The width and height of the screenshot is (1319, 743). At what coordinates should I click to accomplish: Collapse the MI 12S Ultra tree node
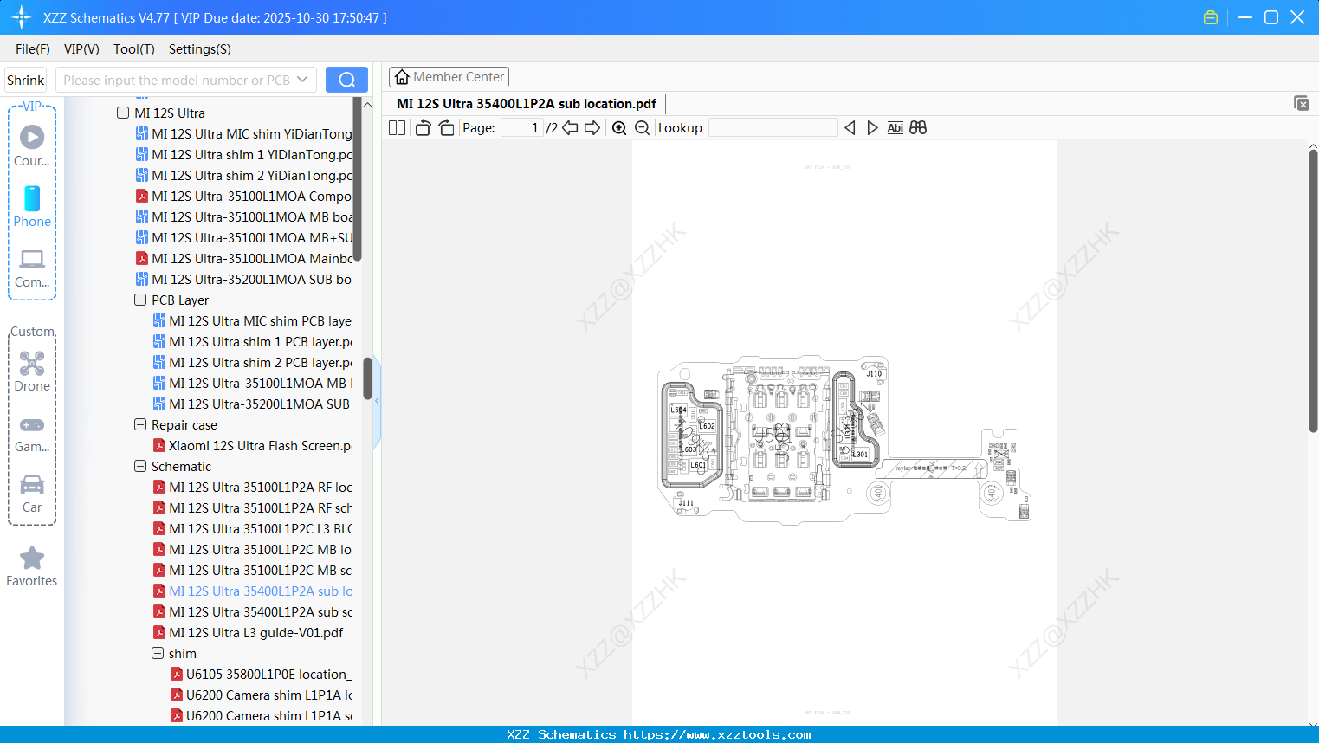pos(123,113)
